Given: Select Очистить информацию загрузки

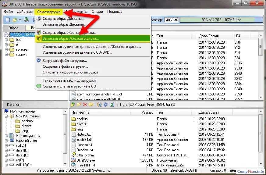Looking at the screenshot, I should coord(93,72).
